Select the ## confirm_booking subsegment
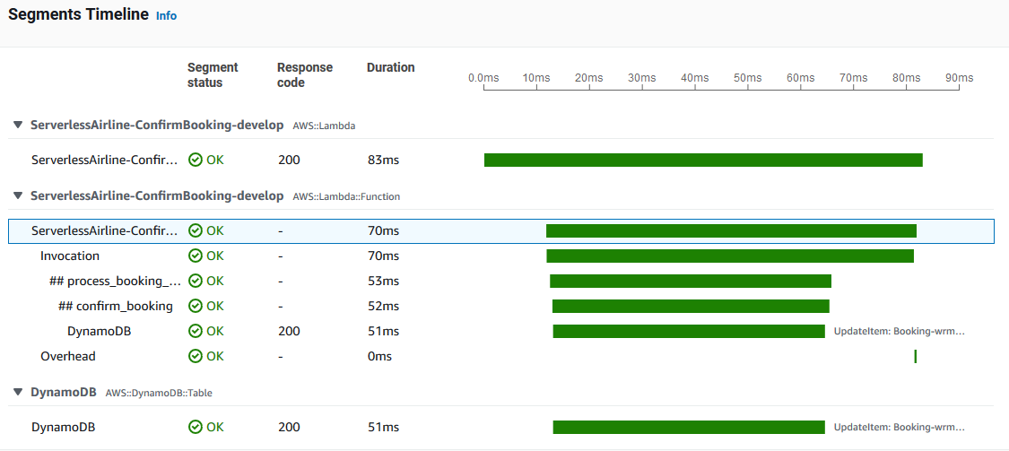This screenshot has height=451, width=1009. [x=115, y=306]
